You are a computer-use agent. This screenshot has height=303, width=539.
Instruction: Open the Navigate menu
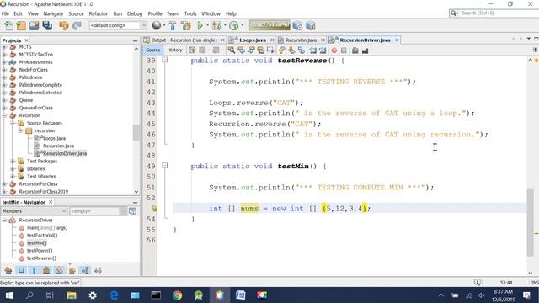click(53, 13)
